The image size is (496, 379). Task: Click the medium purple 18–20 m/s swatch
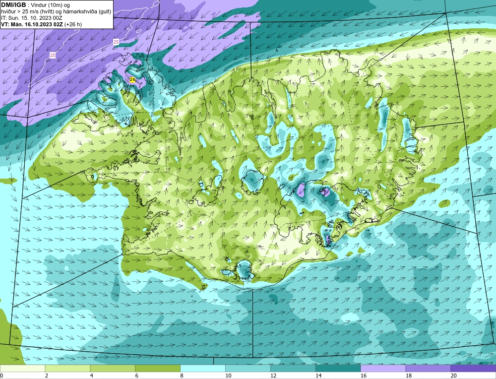coord(428,368)
